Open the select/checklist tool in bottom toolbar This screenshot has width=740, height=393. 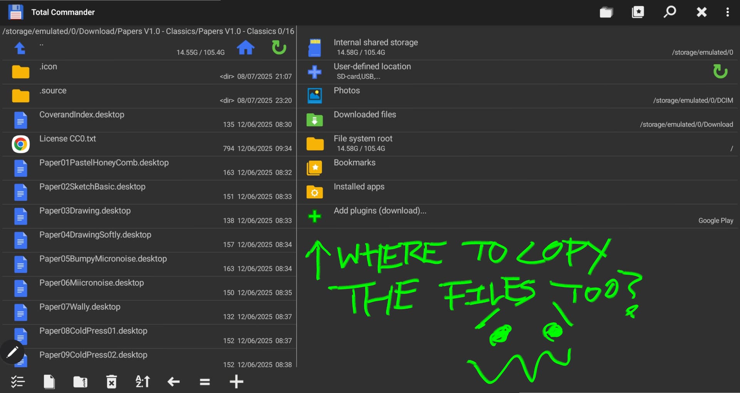click(x=18, y=382)
